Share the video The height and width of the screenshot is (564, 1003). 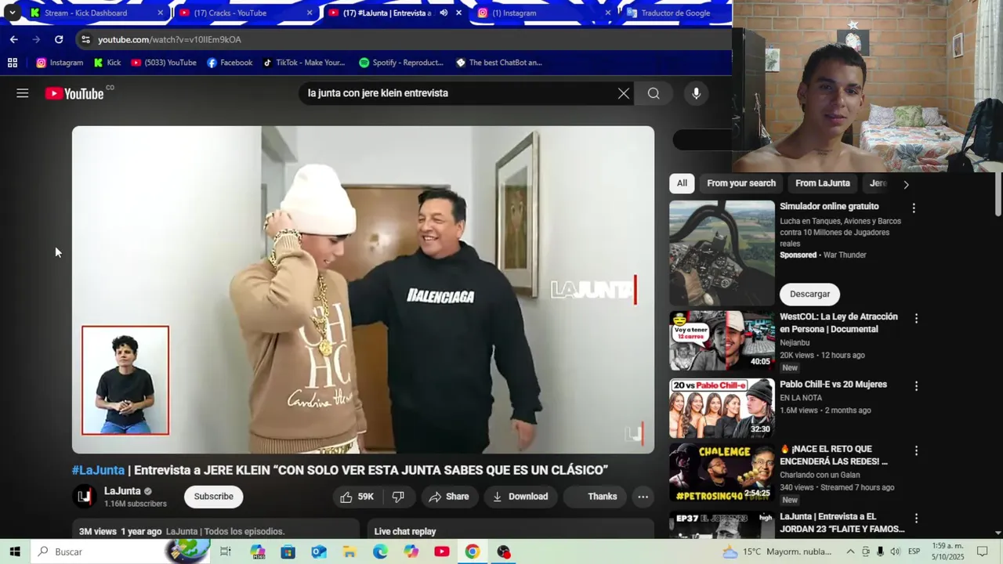click(449, 497)
